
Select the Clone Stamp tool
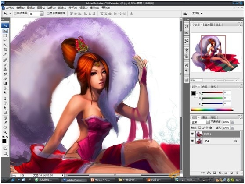[x=5, y=69]
